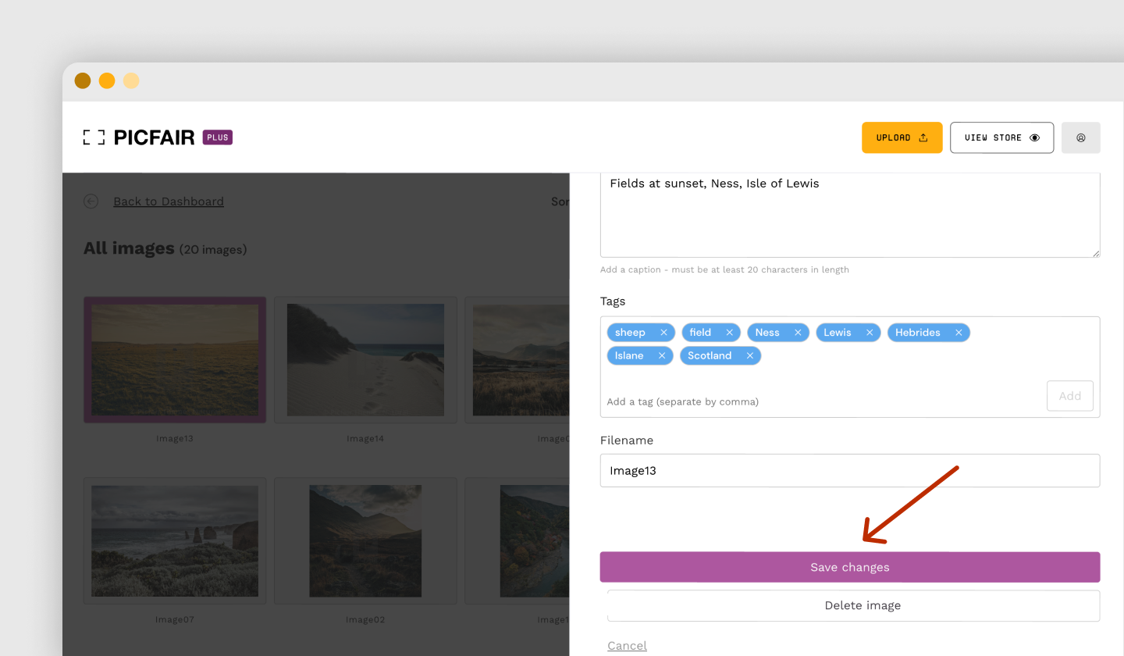Select the Image13 thumbnail

[x=175, y=360]
